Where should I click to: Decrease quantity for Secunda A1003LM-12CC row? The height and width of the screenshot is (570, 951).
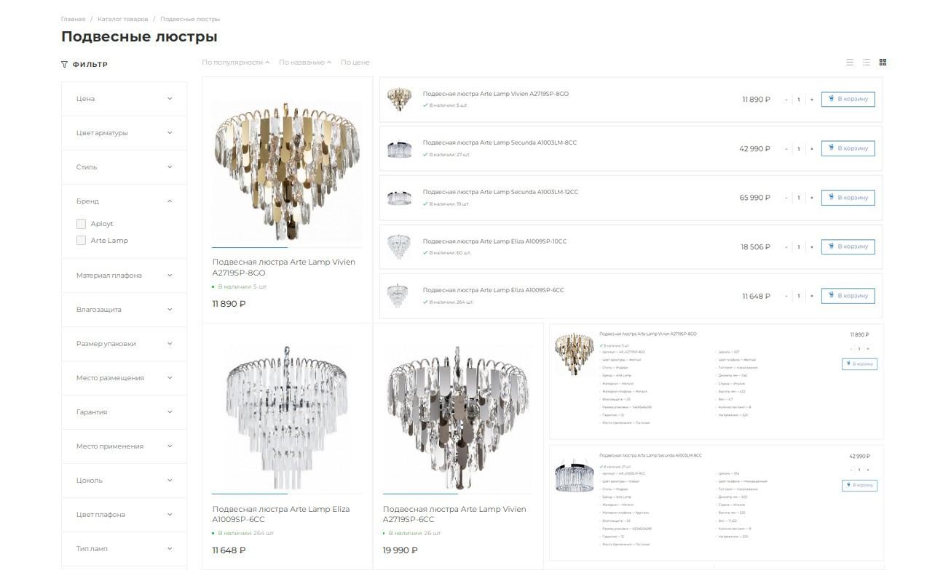tap(786, 198)
